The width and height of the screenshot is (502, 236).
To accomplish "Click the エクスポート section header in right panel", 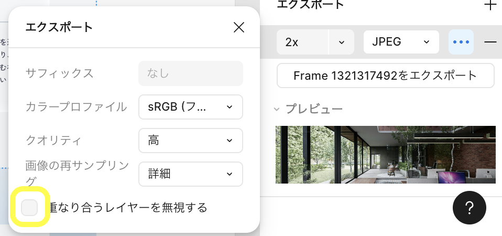I will (310, 5).
